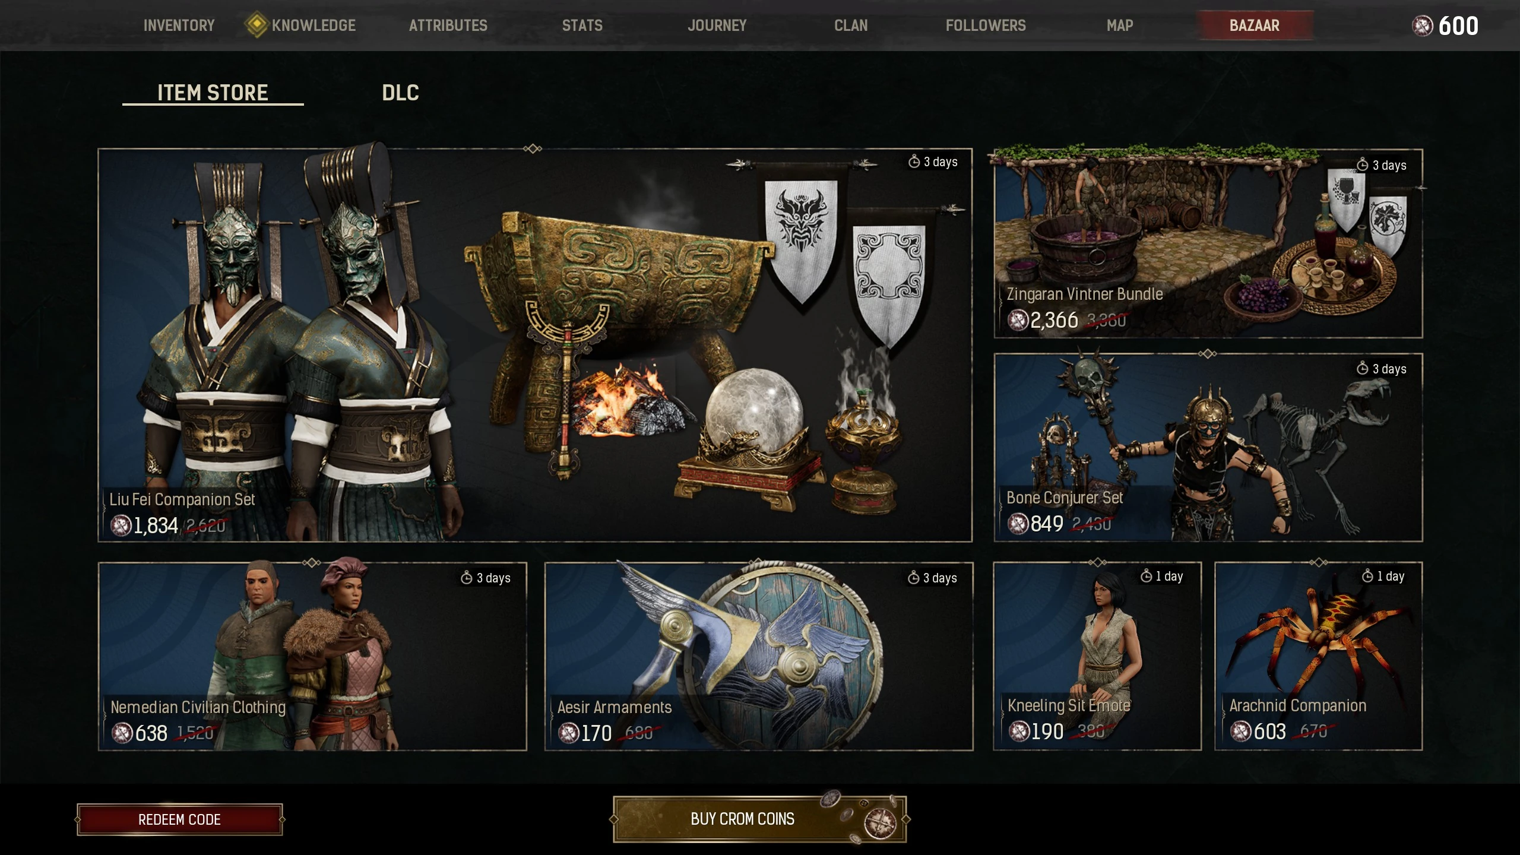Click the timer icon on Kneeling Sit Emote
The width and height of the screenshot is (1520, 855).
click(1146, 576)
